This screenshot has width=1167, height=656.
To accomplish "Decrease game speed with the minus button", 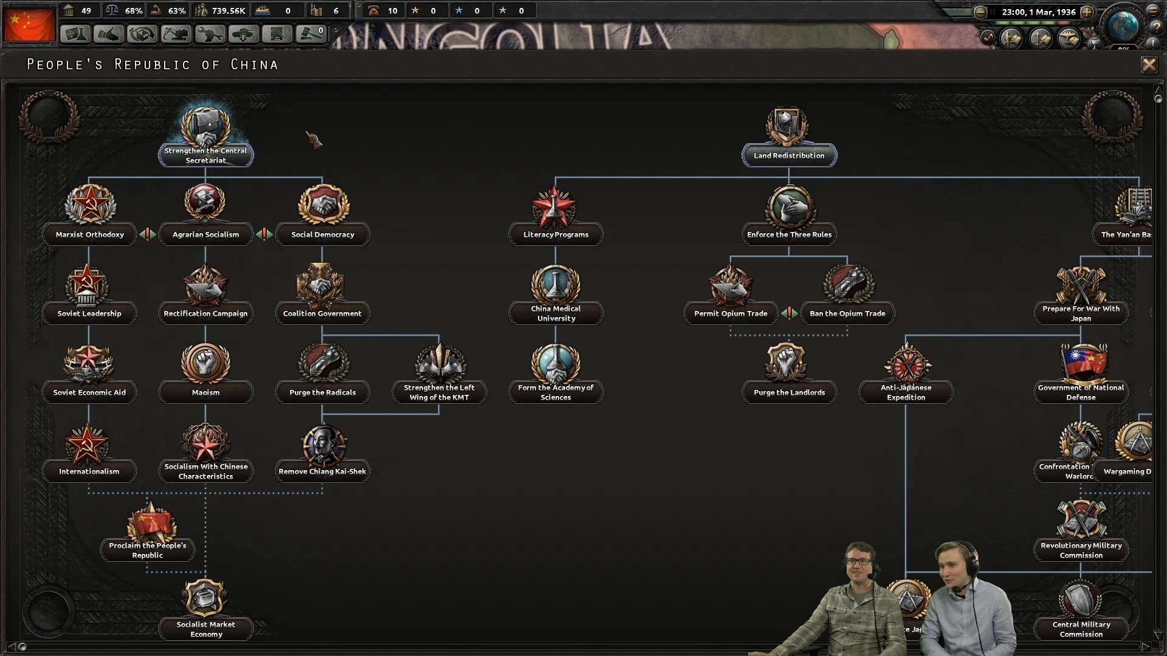I will pyautogui.click(x=980, y=12).
